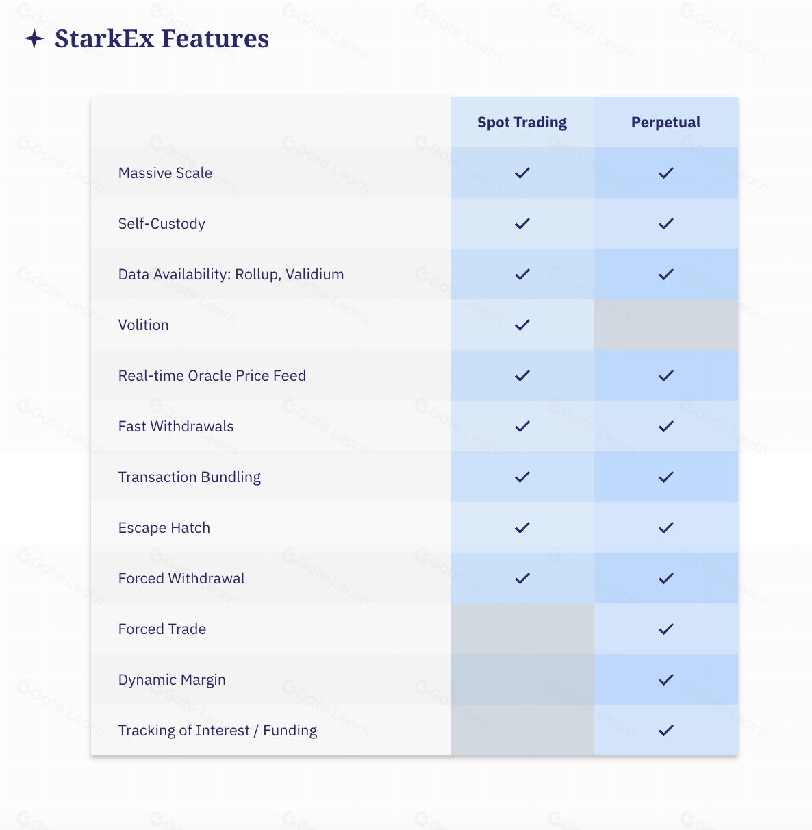Screen dimensions: 812x830
Task: Select the Spot Trading column header
Action: coord(522,123)
